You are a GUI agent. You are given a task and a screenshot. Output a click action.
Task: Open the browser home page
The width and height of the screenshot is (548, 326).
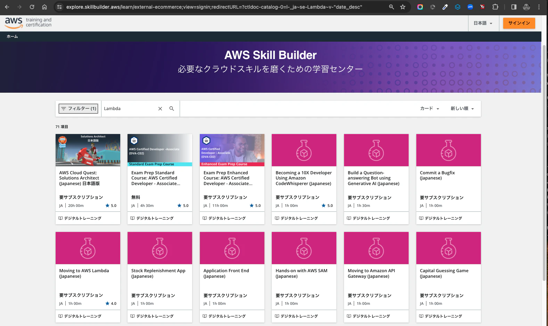(x=44, y=7)
